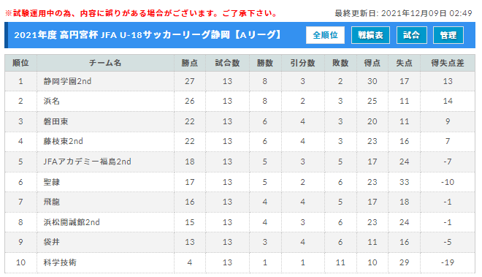Click JFAアカデミー福島2nd team name

88,162
